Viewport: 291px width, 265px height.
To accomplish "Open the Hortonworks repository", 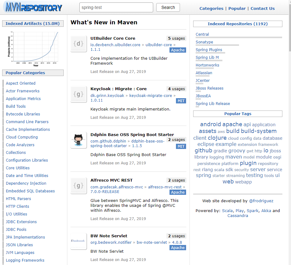I will pos(207,65).
